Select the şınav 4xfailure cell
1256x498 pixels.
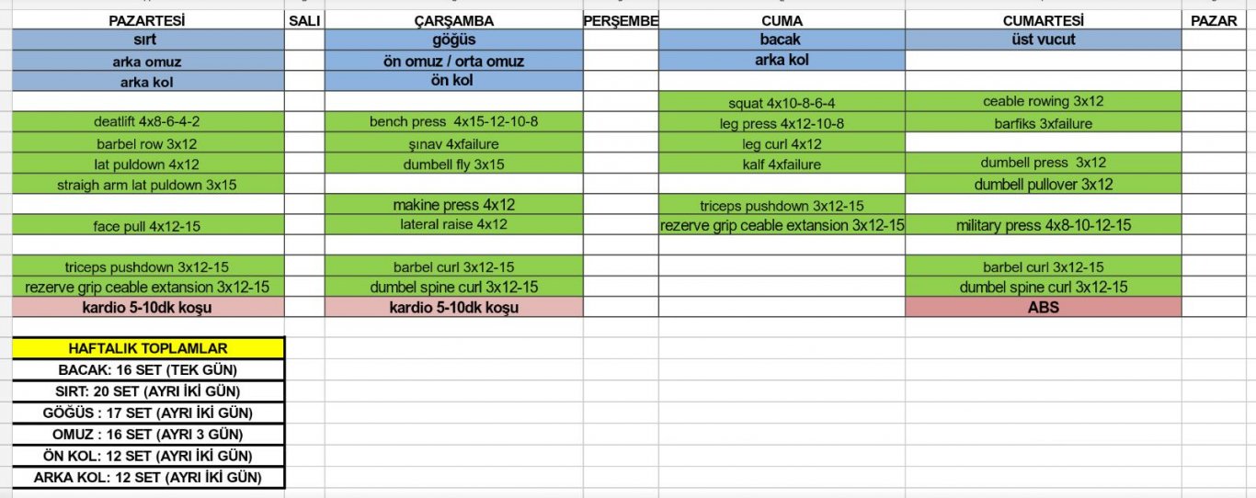click(x=454, y=143)
